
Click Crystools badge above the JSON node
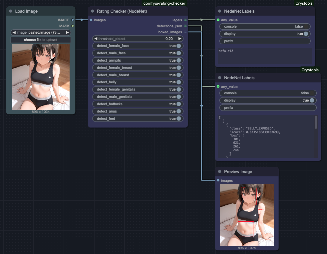click(310, 70)
